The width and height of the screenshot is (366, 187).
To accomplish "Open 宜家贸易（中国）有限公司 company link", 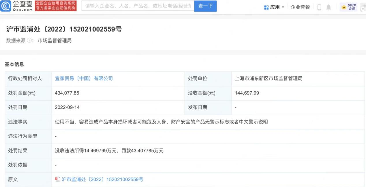I will pyautogui.click(x=84, y=78).
